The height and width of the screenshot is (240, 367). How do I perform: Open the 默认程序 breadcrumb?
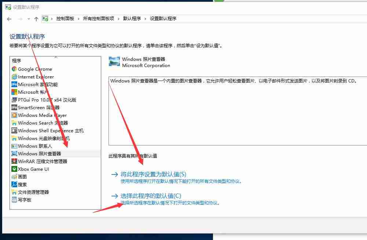(132, 18)
